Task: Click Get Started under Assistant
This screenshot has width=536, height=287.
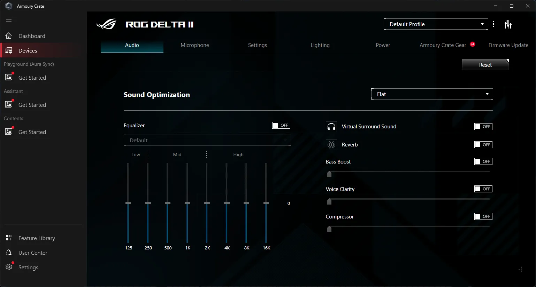Action: [x=43, y=105]
